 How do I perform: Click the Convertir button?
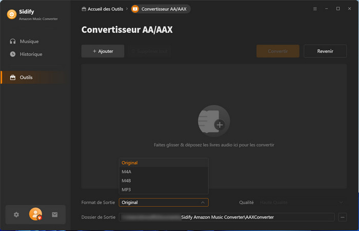278,51
